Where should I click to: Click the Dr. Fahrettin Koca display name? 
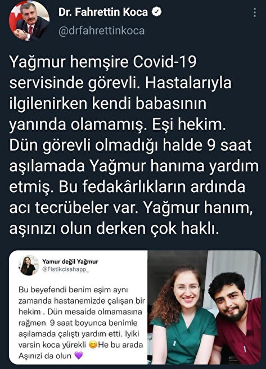pos(103,12)
